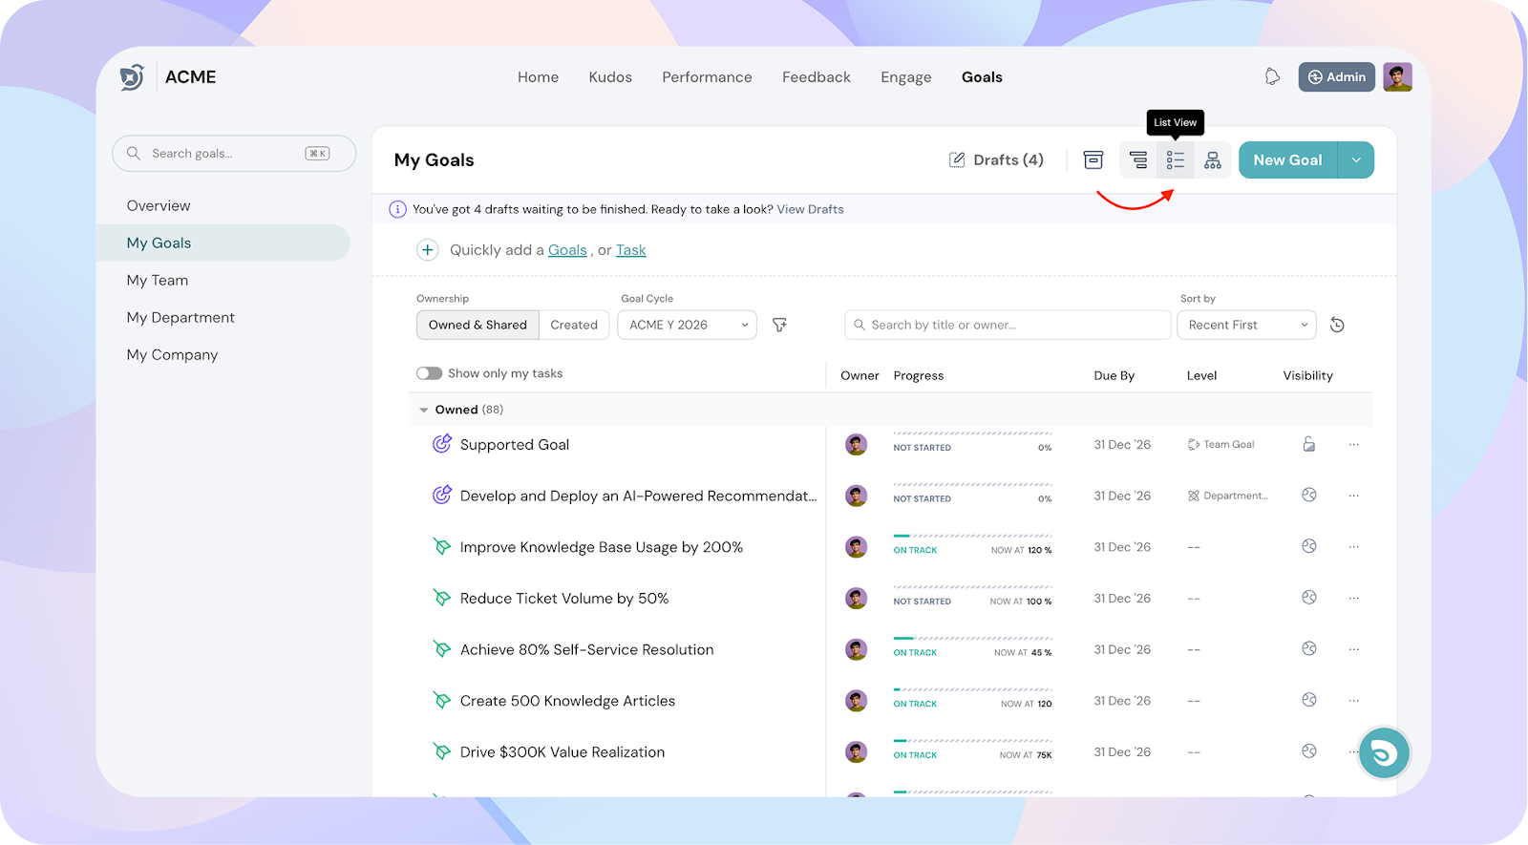Click progress bar for Achieve 80% Self-Service
This screenshot has height=845, width=1528.
(x=972, y=638)
